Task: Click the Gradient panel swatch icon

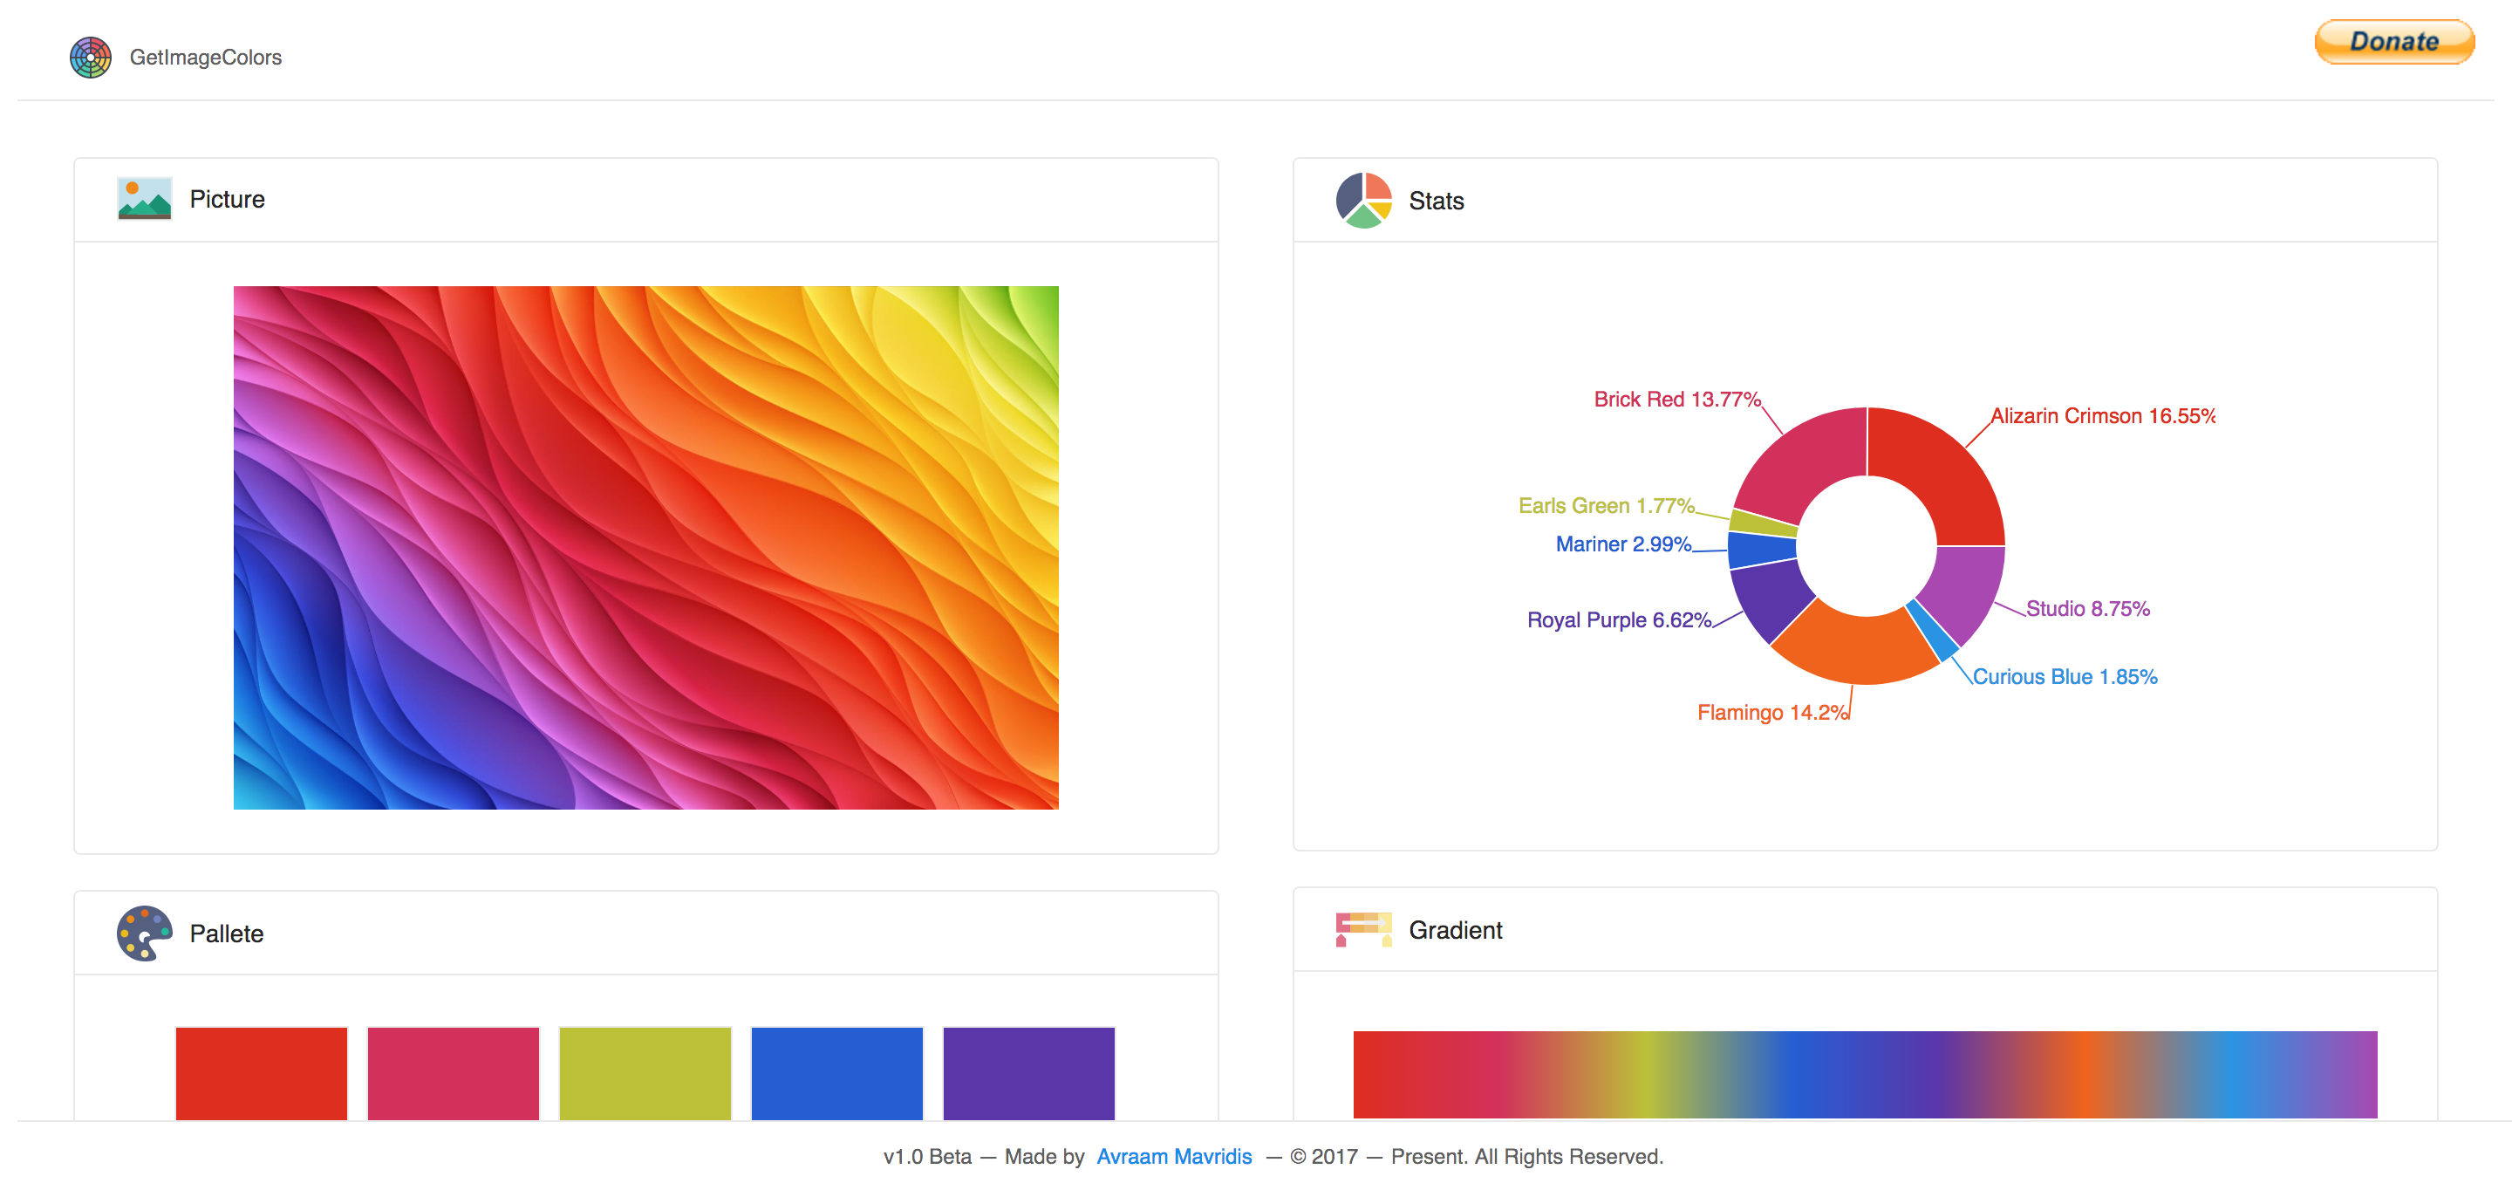Action: (1362, 929)
